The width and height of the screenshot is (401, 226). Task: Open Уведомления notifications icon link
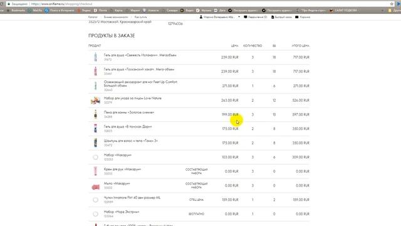pyautogui.click(x=256, y=17)
